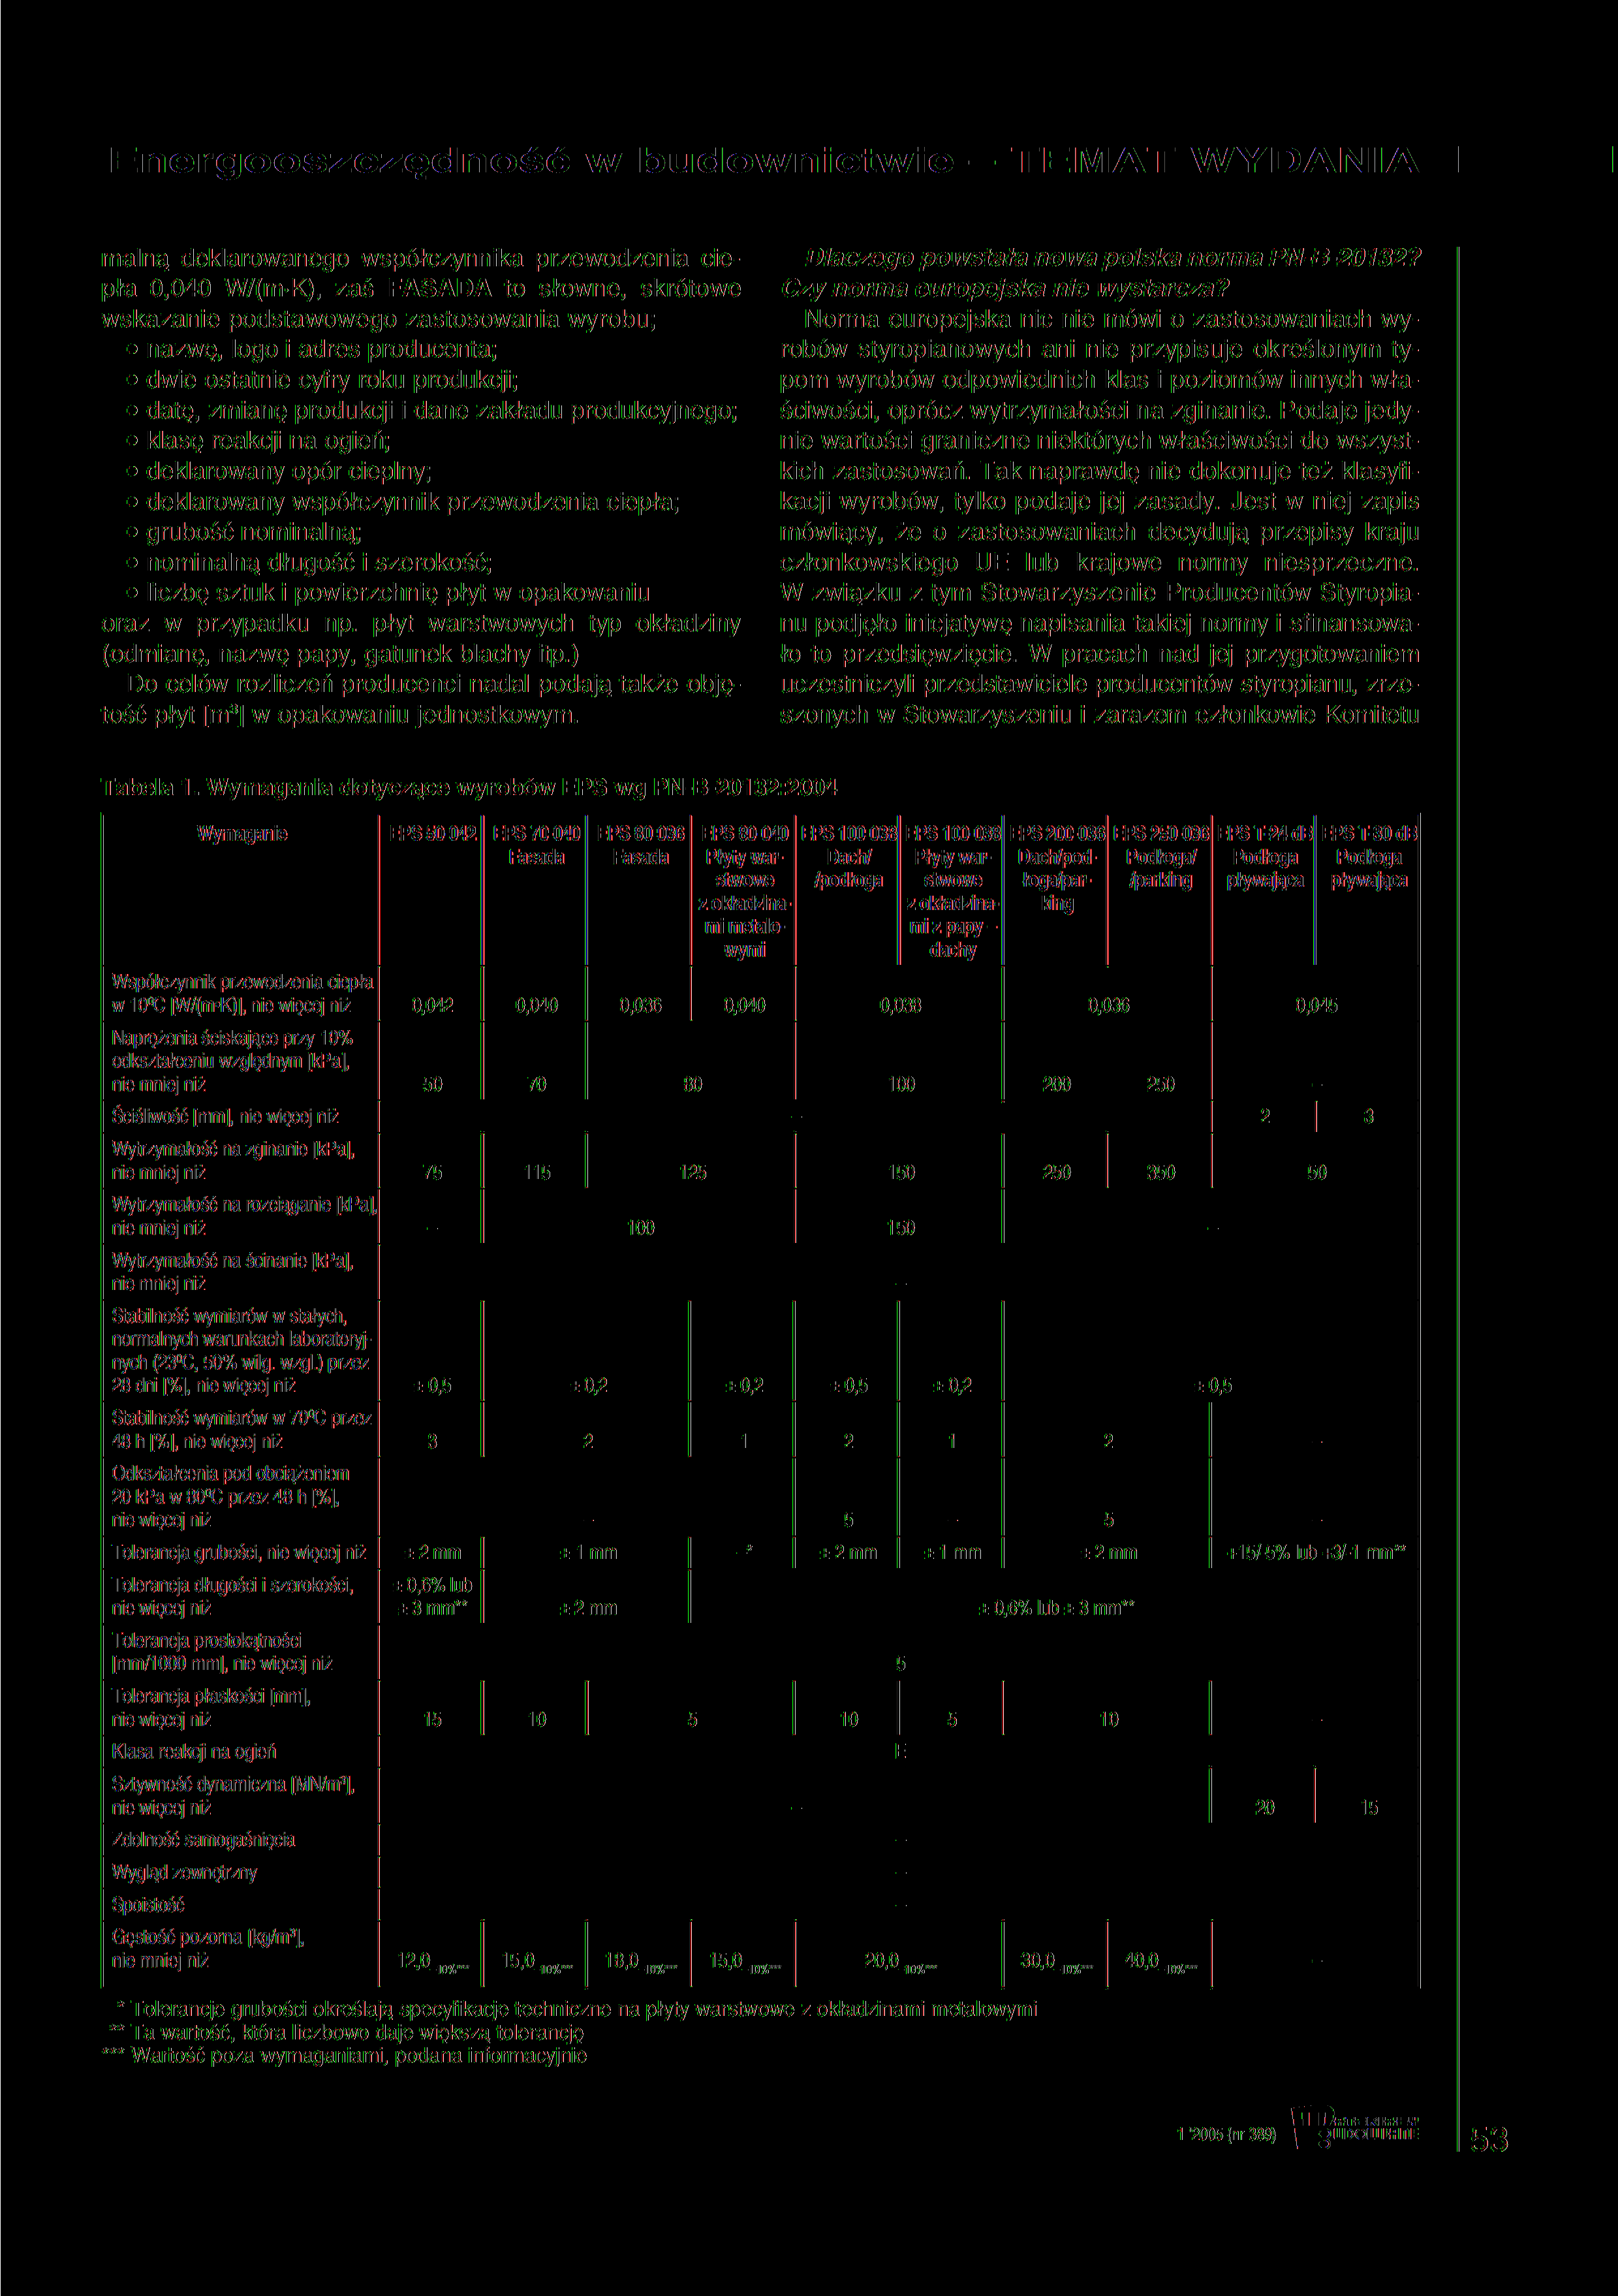Select the 'EPS 70 040 Fasada' column header
Image resolution: width=1618 pixels, height=2296 pixels.
(536, 845)
